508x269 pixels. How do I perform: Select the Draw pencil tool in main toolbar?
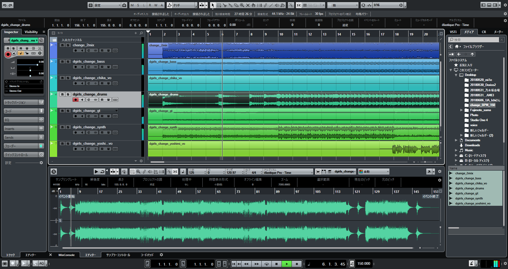(x=265, y=5)
